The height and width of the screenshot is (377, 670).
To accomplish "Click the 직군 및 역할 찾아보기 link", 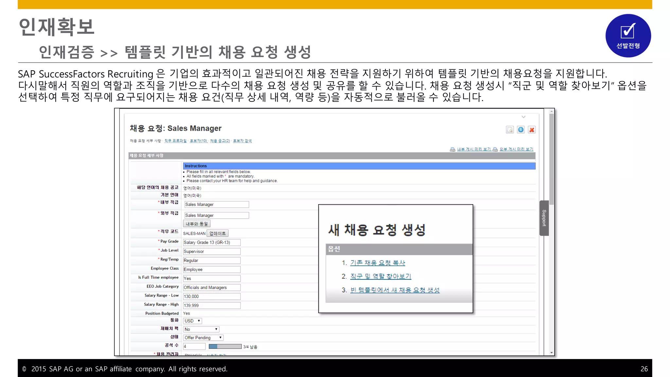I will pos(380,276).
